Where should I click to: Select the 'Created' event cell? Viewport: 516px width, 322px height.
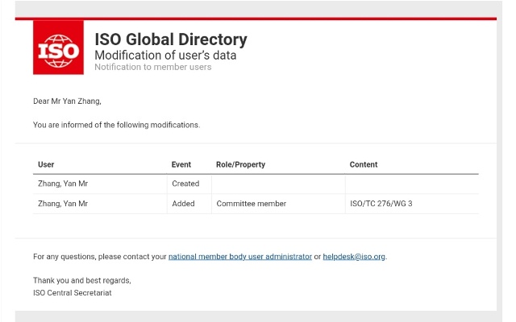185,184
